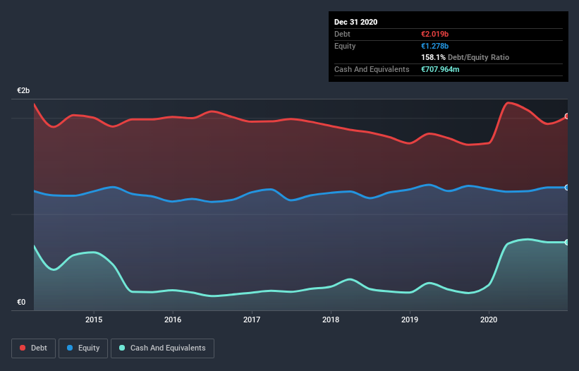Viewport: 579px width, 371px height.
Task: Click the Debt label in tooltip
Action: pos(342,34)
